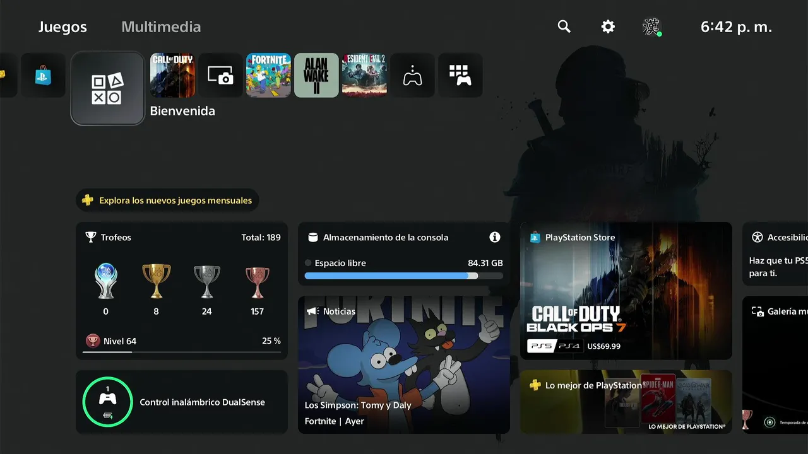Click the 6:42 p. m. clock
Screen dimensions: 808x454
(737, 27)
